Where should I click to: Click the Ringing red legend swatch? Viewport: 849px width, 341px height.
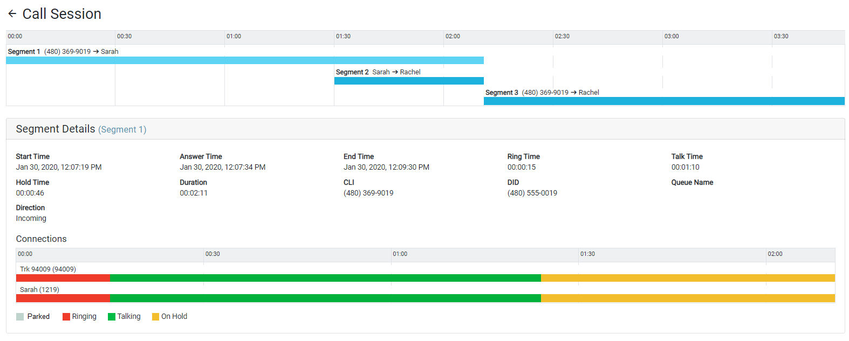point(66,317)
